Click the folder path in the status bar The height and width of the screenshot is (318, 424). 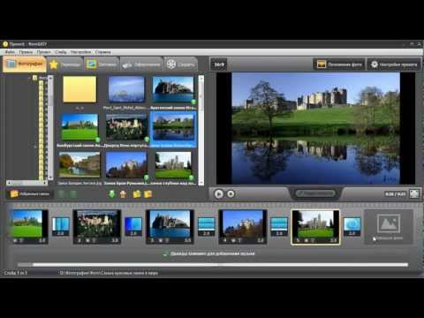pyautogui.click(x=109, y=273)
